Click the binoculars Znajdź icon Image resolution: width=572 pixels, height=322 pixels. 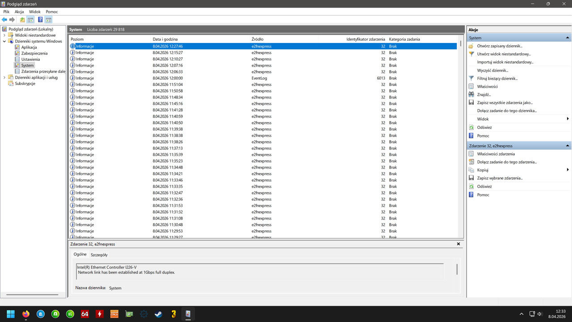pos(471,94)
